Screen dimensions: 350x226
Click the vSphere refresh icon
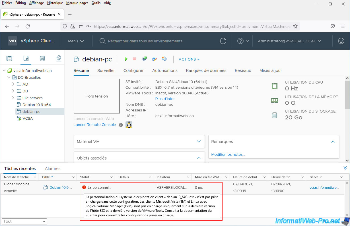(223, 41)
